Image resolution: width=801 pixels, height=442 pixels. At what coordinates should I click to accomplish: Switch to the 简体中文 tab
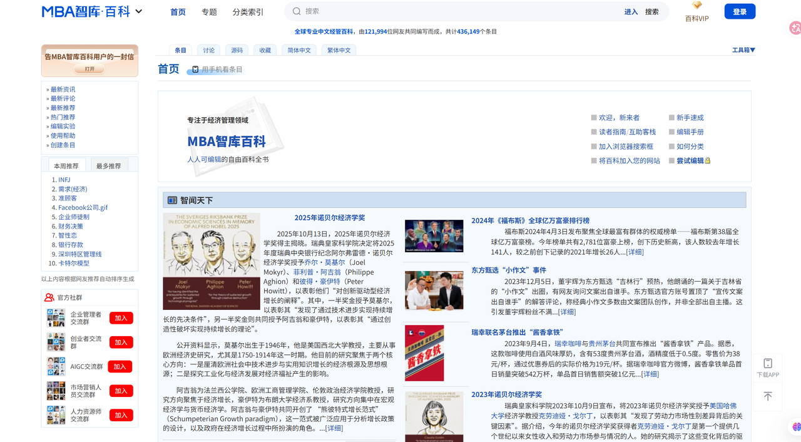coord(299,50)
